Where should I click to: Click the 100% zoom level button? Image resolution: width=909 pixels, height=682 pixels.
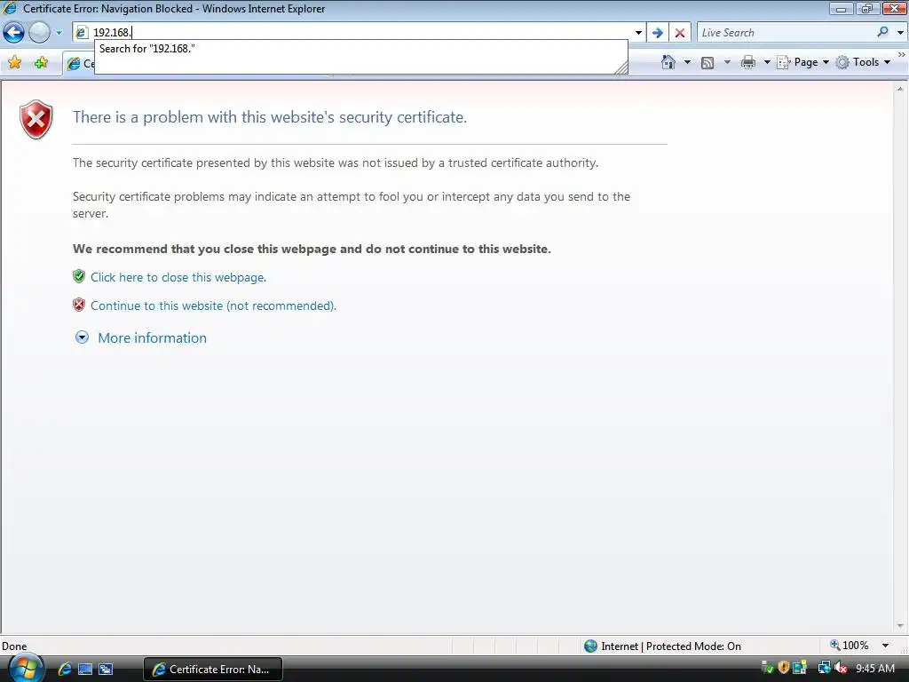tap(850, 646)
